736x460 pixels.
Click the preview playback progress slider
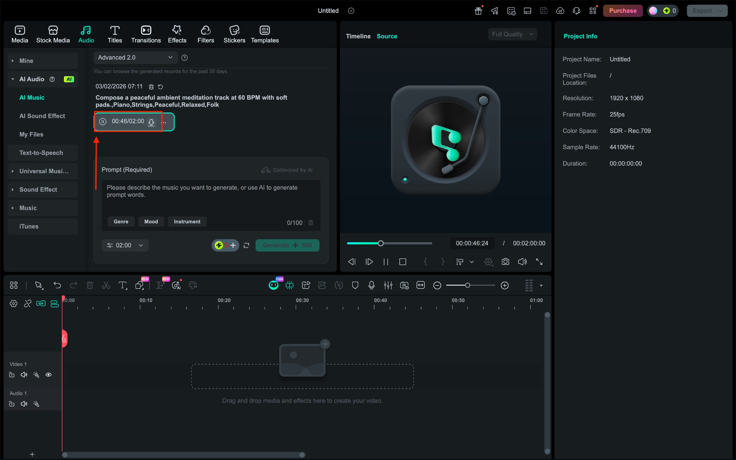click(390, 243)
